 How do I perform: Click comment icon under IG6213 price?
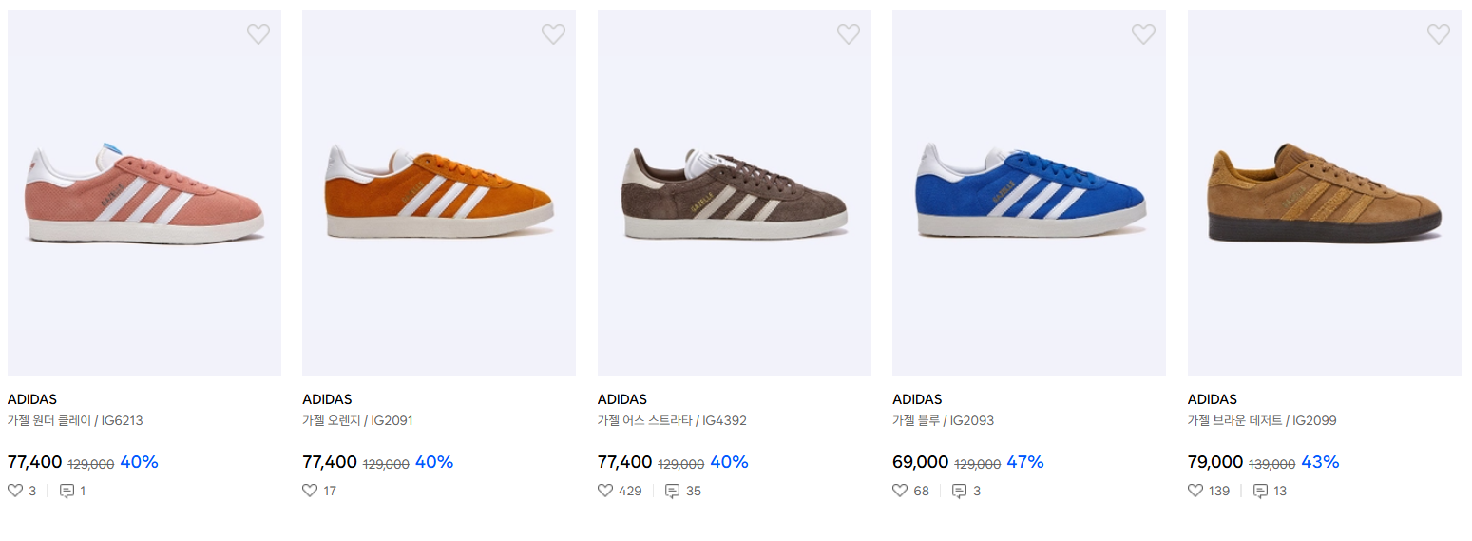pos(67,491)
